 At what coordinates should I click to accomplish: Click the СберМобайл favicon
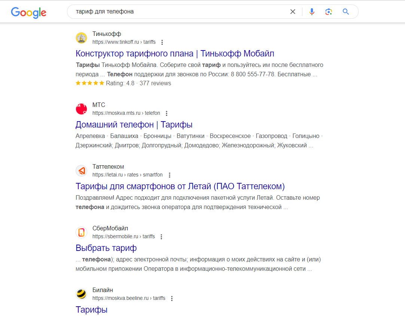tap(81, 232)
